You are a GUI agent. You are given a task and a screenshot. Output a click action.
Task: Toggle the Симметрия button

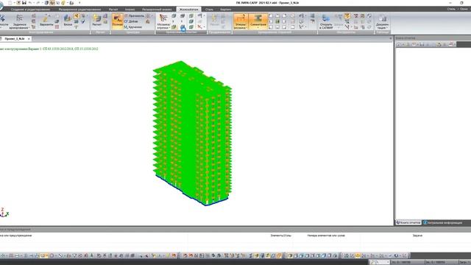(x=258, y=21)
